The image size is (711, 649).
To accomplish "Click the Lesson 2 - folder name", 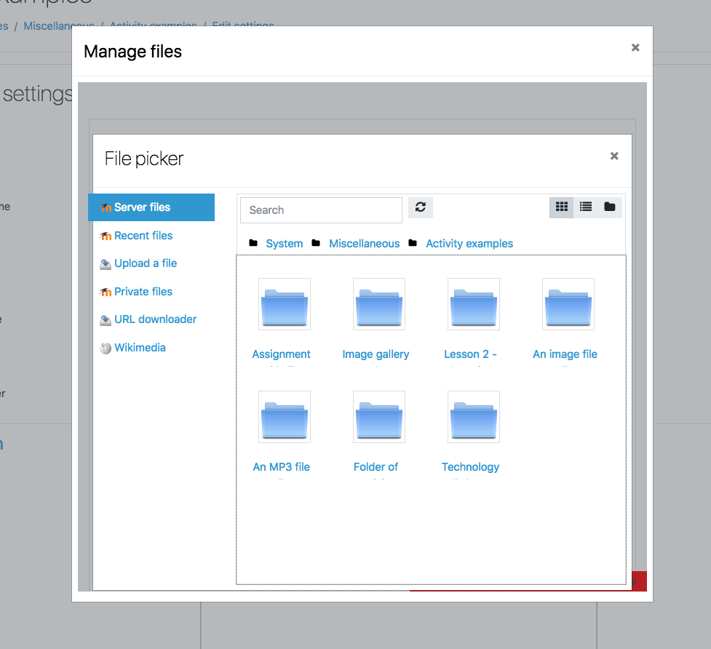I will [470, 354].
